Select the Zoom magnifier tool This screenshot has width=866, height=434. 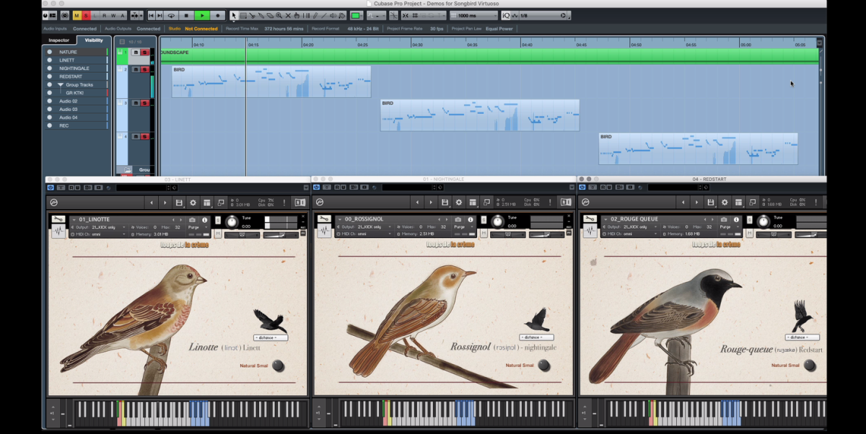coord(279,15)
